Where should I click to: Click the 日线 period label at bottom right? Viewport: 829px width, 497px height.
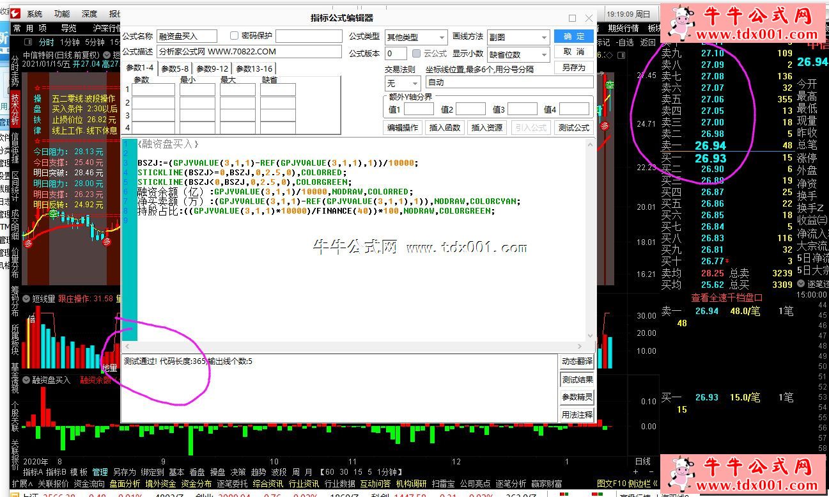click(x=642, y=461)
